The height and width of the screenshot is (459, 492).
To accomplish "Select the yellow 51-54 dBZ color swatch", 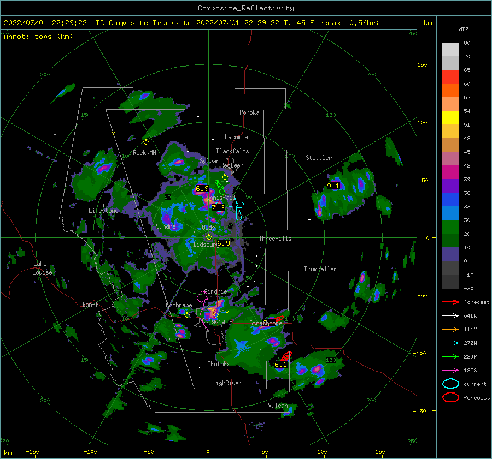I will (450, 118).
